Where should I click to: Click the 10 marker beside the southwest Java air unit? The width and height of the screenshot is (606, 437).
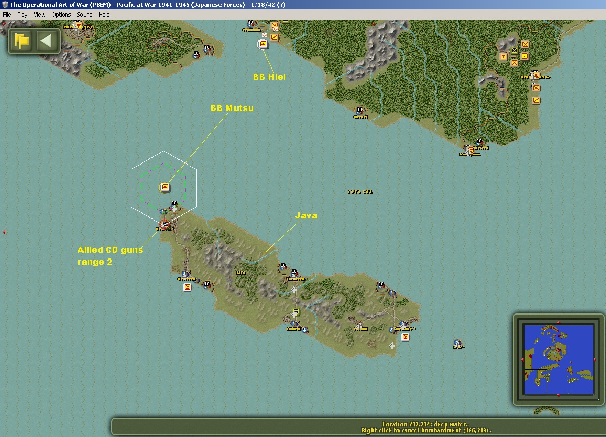(207, 284)
